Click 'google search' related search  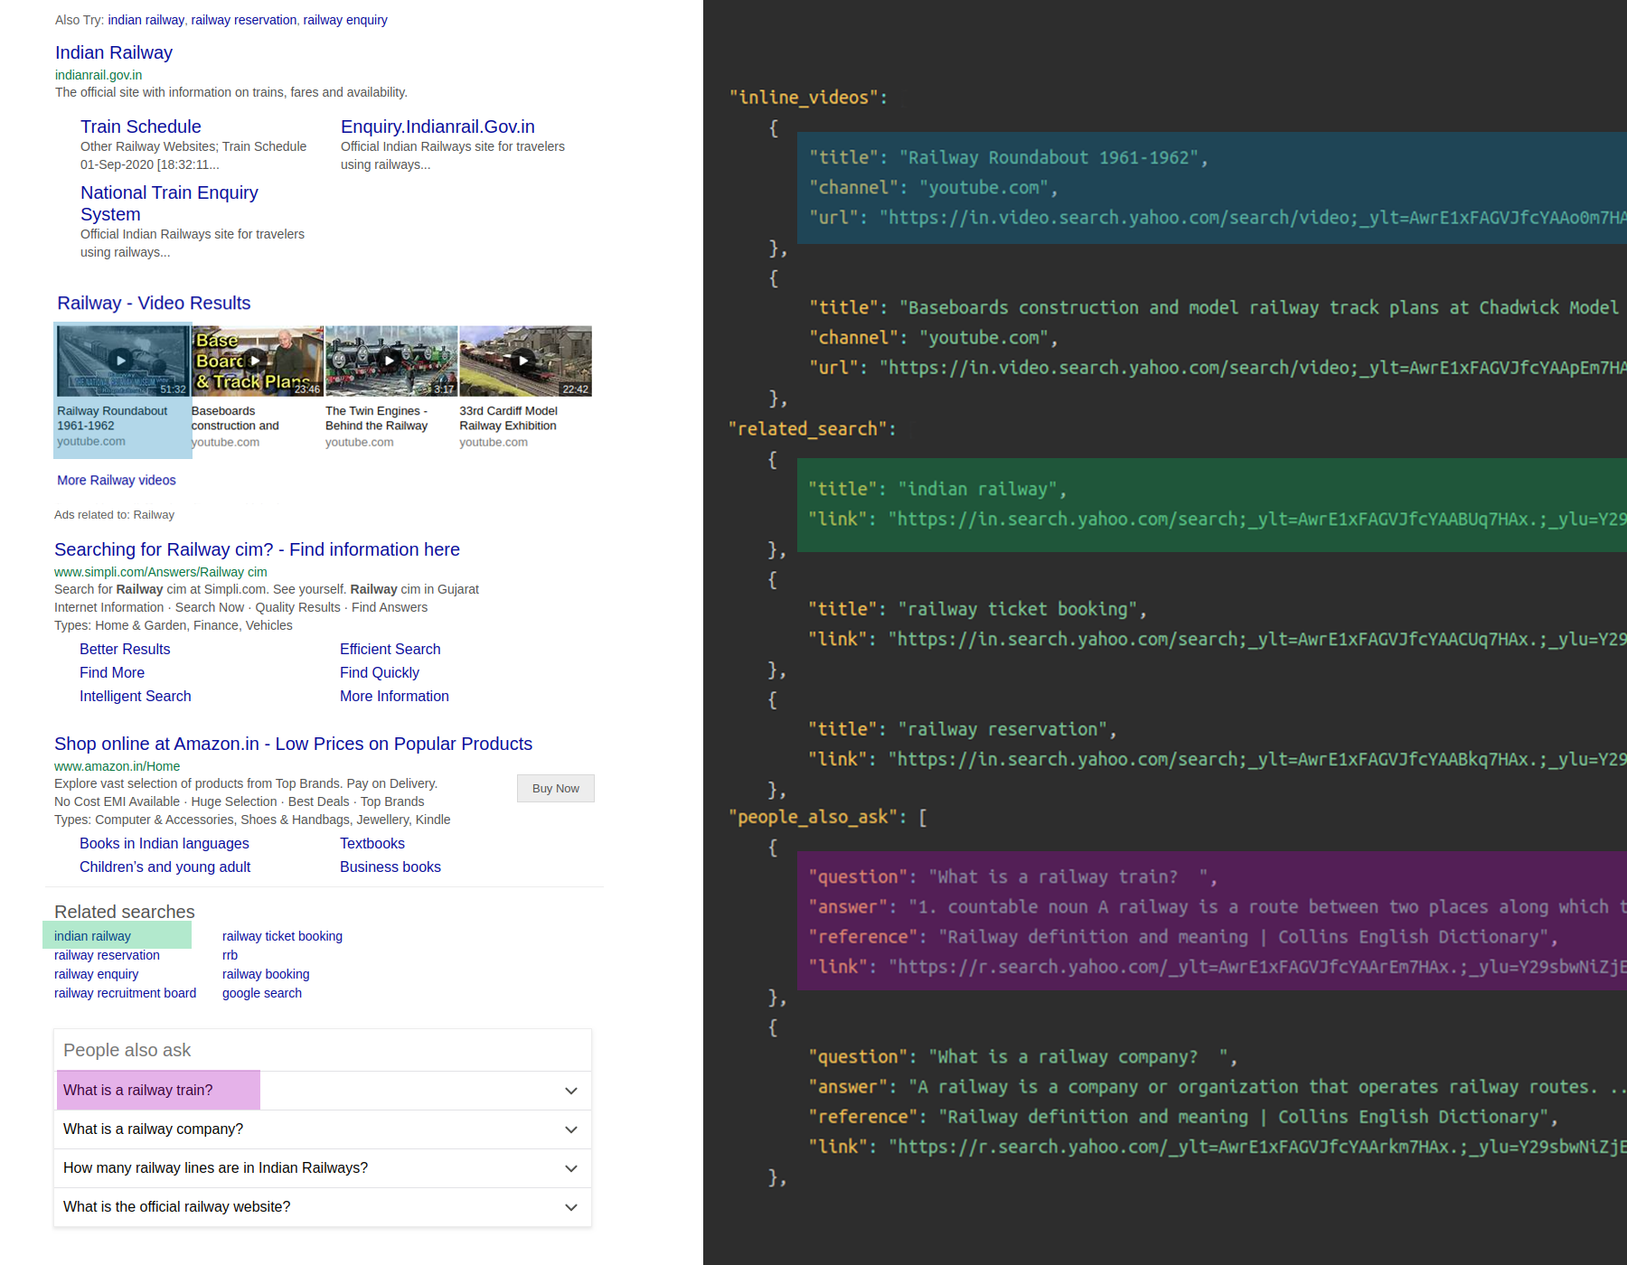262,993
